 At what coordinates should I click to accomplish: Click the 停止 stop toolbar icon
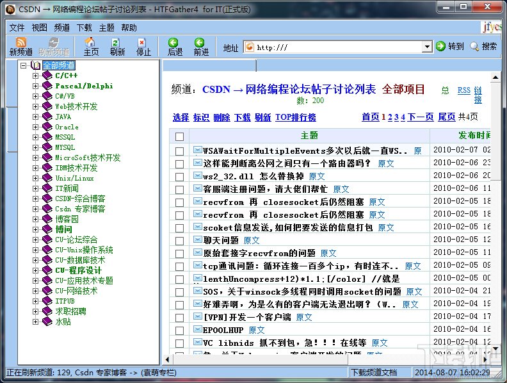141,42
